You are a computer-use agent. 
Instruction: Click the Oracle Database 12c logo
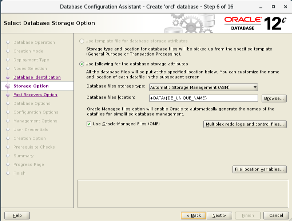[255, 24]
